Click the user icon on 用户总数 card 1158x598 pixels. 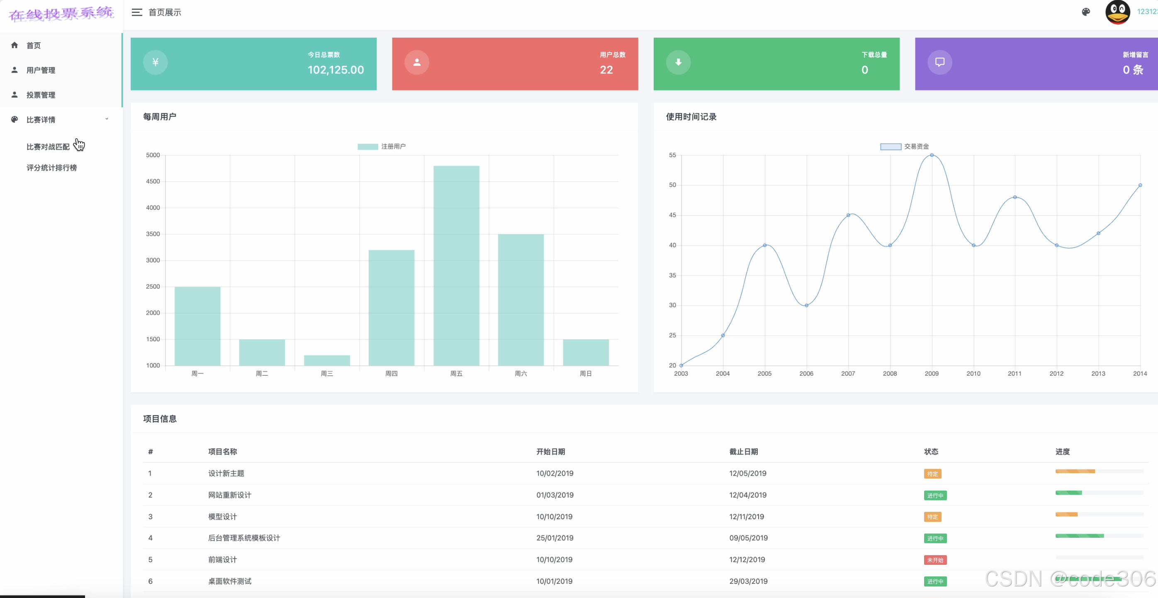coord(417,62)
